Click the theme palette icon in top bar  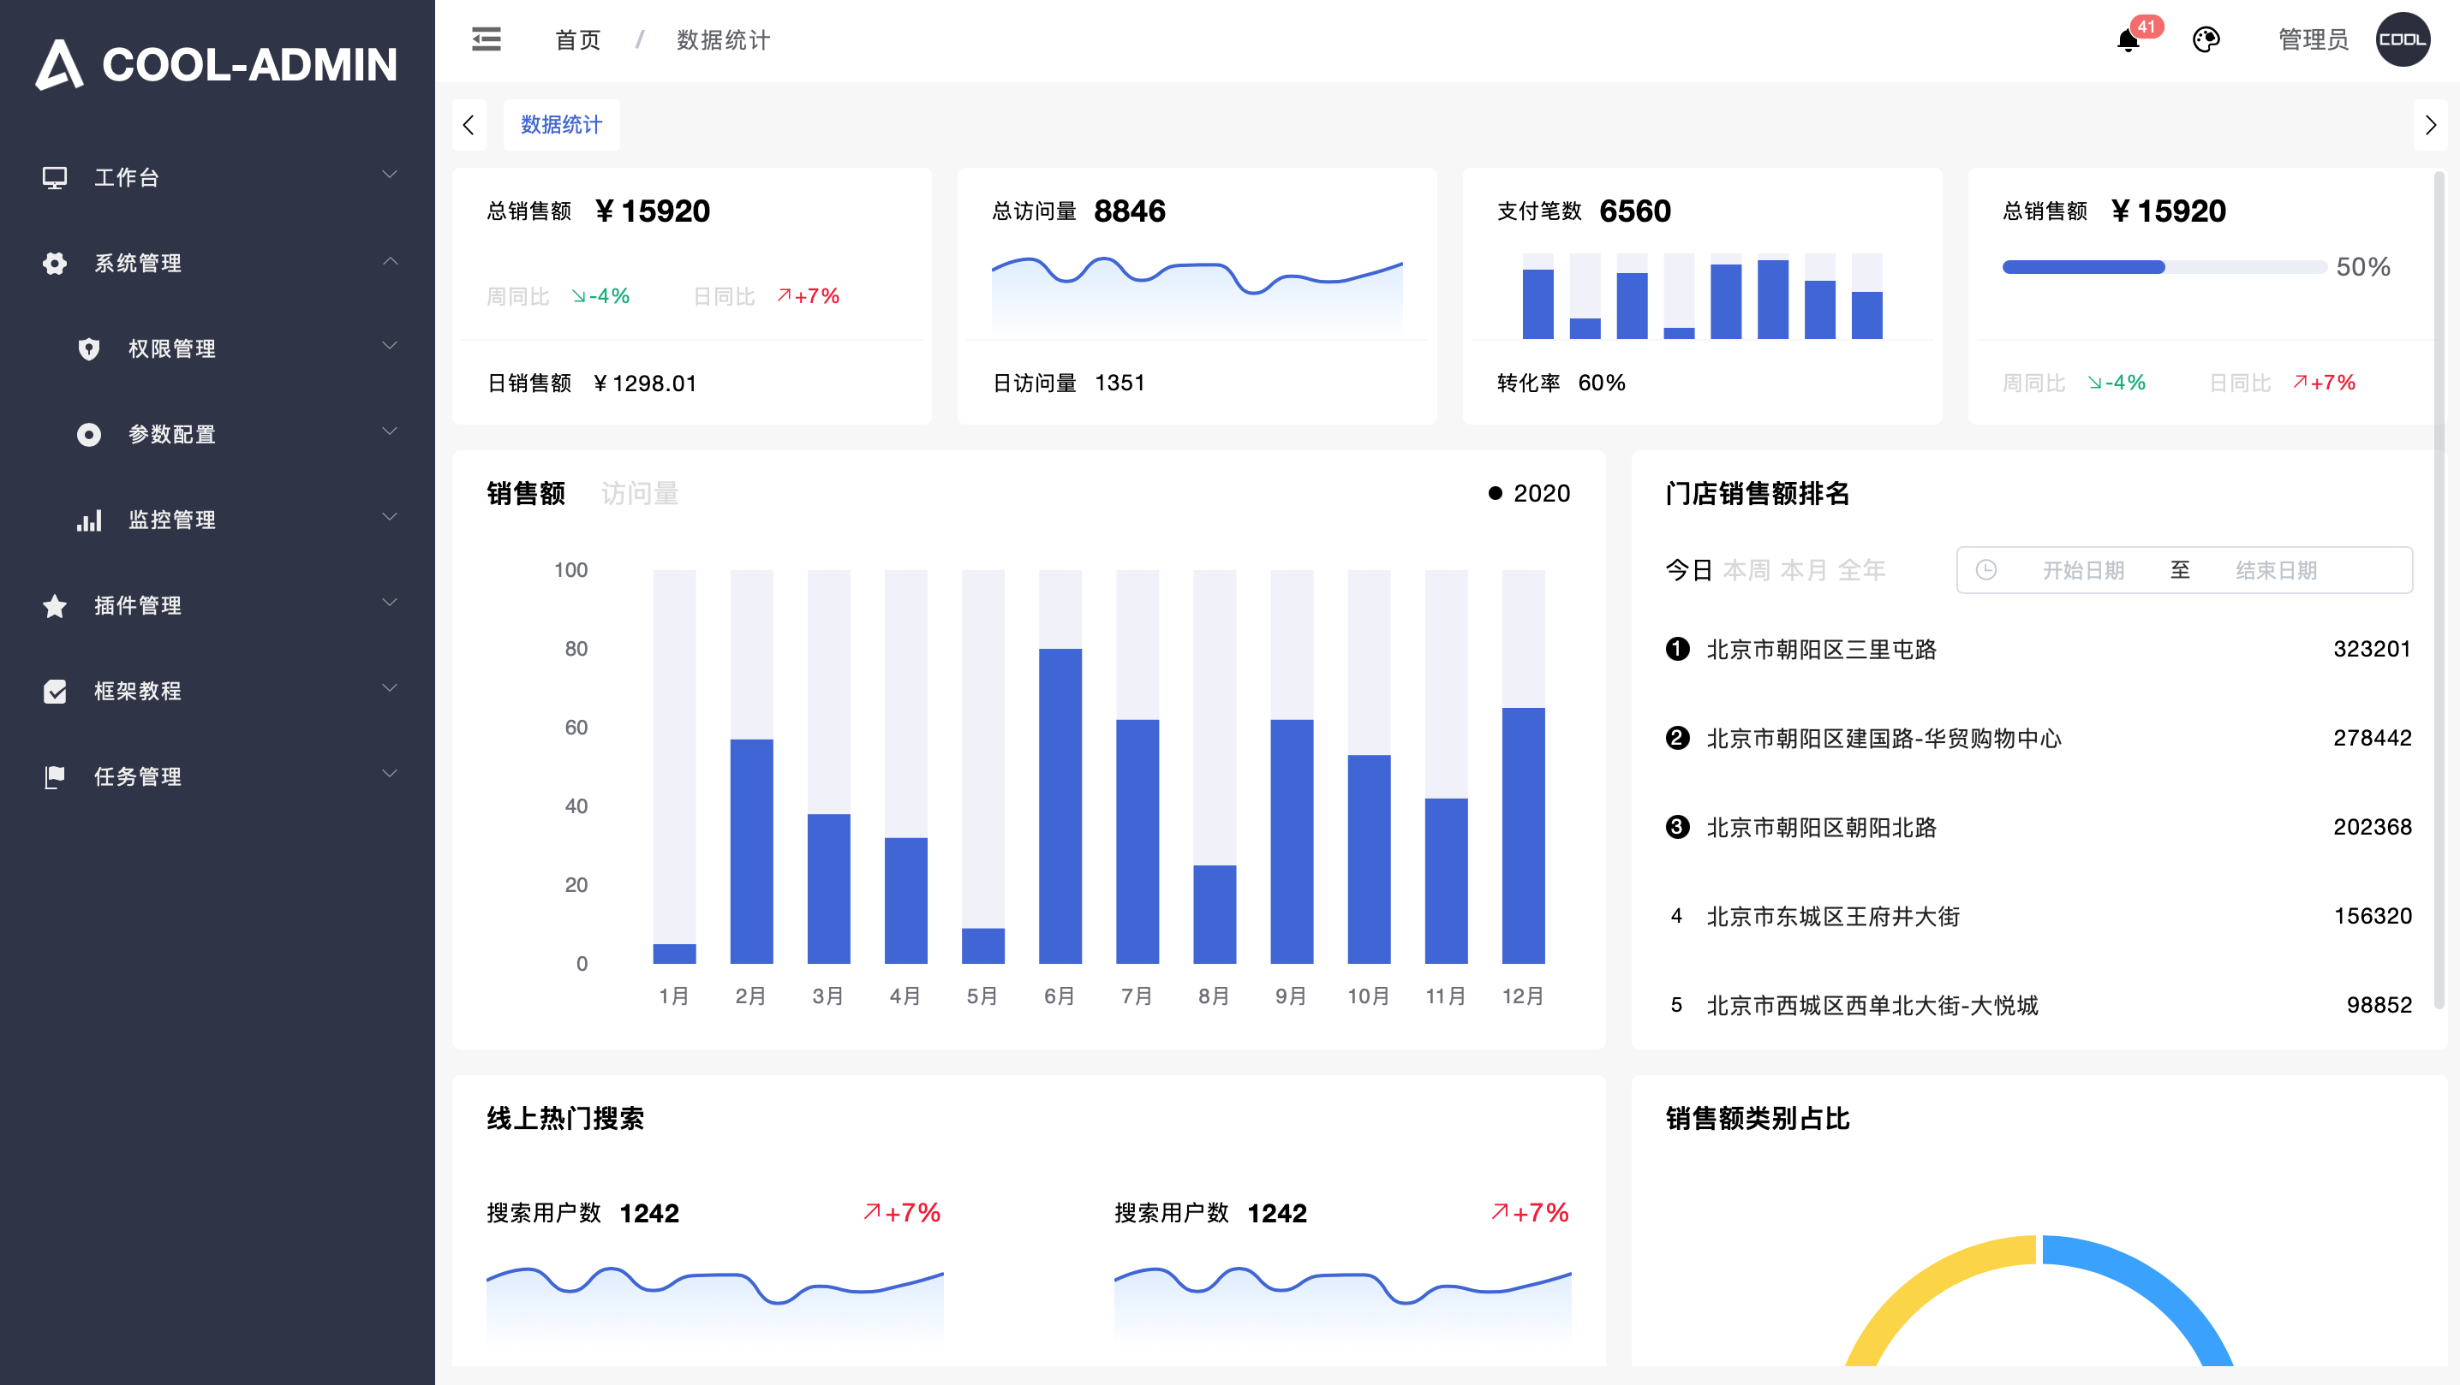(x=2207, y=39)
